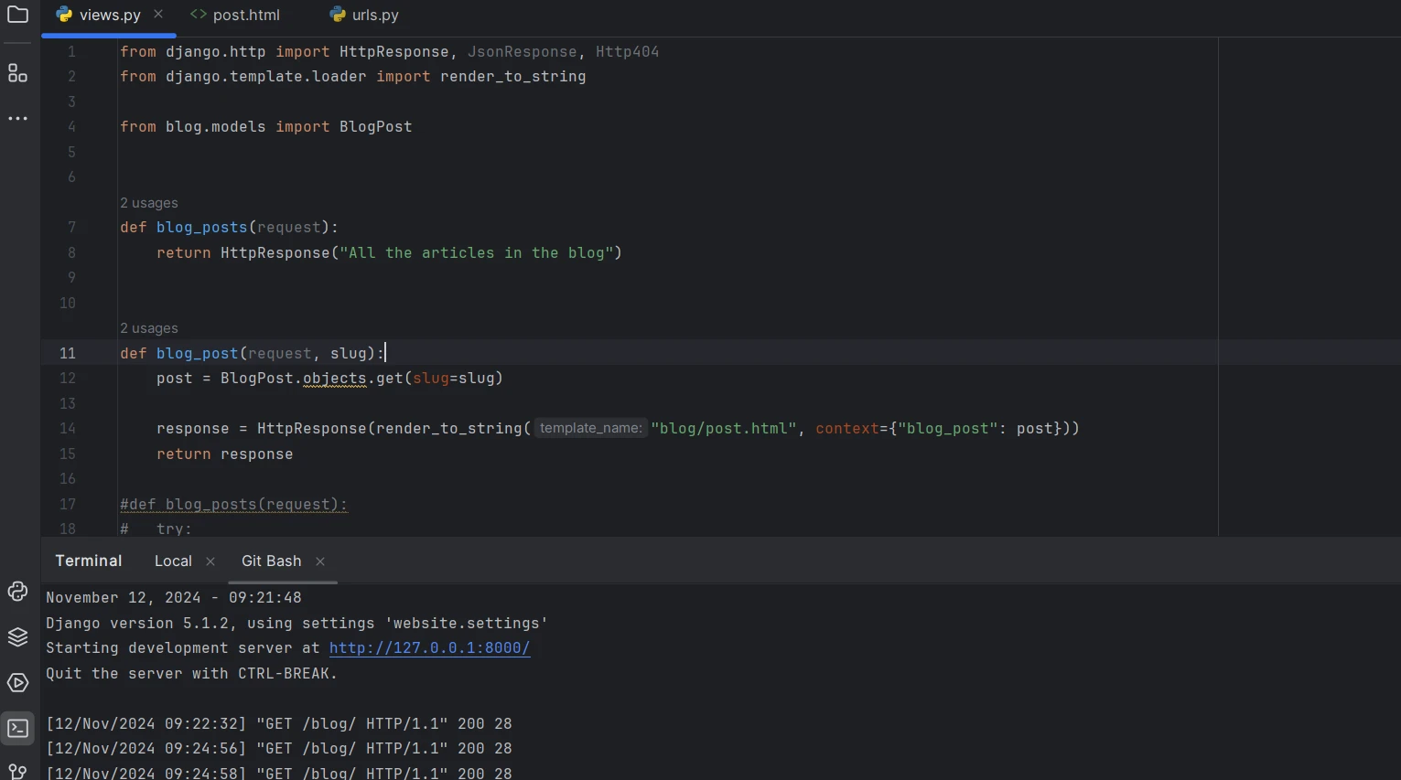The height and width of the screenshot is (780, 1401).
Task: Open the Python Packages layers icon
Action: [17, 637]
